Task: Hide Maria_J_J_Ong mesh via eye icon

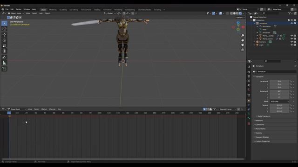Action: point(292,36)
